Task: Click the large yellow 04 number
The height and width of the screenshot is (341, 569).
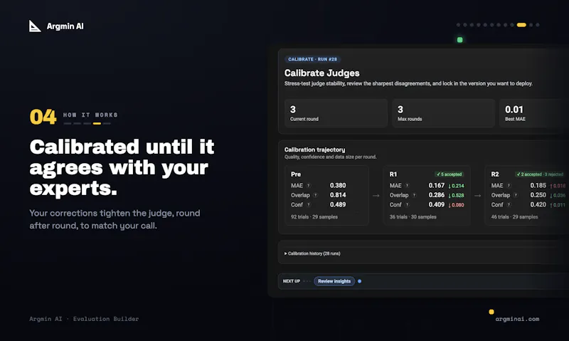Action: 43,117
